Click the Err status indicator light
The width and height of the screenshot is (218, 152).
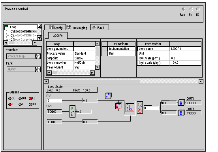point(191,9)
